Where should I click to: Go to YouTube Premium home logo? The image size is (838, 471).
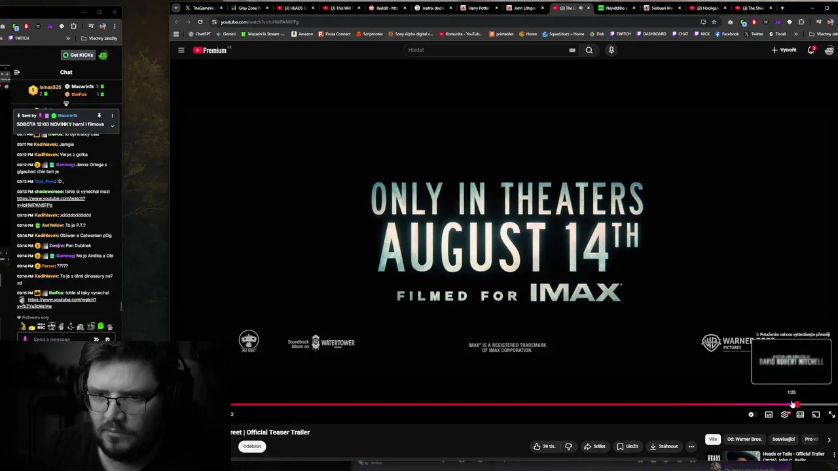tap(211, 50)
